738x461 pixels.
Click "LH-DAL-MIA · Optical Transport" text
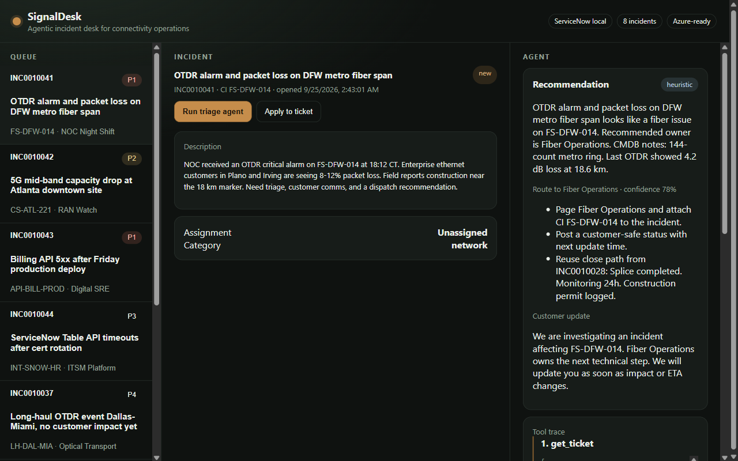[x=63, y=446]
